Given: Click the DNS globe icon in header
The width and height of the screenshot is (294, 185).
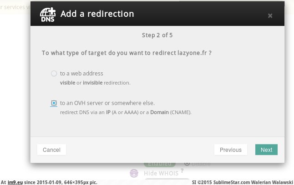Looking at the screenshot, I should pyautogui.click(x=48, y=15).
